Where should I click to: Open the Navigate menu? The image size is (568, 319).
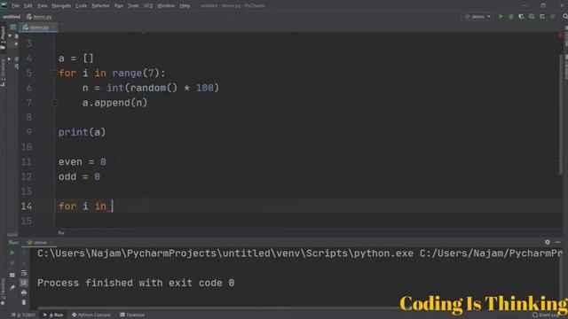[61, 6]
